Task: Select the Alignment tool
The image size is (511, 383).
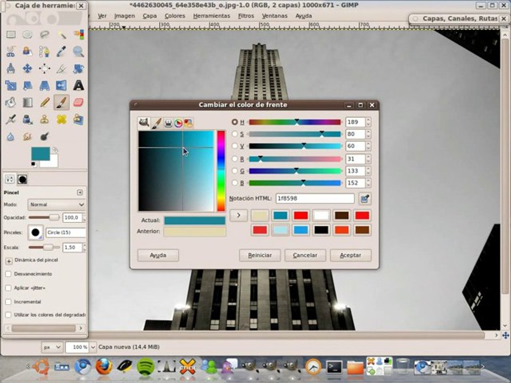Action: 44,69
